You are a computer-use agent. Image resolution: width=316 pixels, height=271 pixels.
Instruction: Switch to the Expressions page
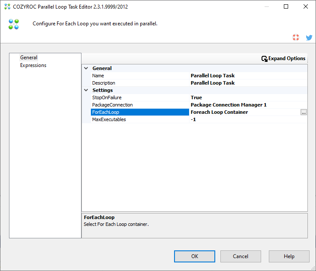(33, 65)
